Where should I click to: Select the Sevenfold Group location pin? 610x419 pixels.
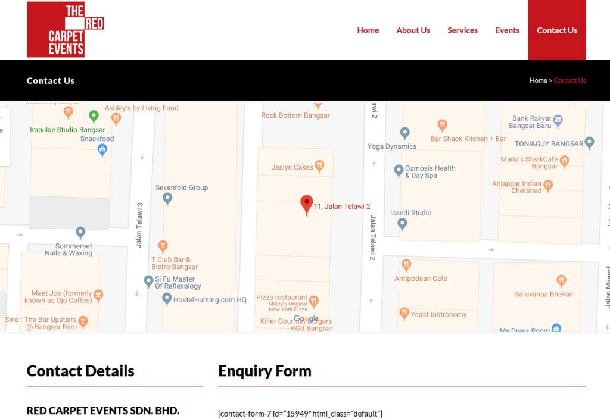coord(167,198)
